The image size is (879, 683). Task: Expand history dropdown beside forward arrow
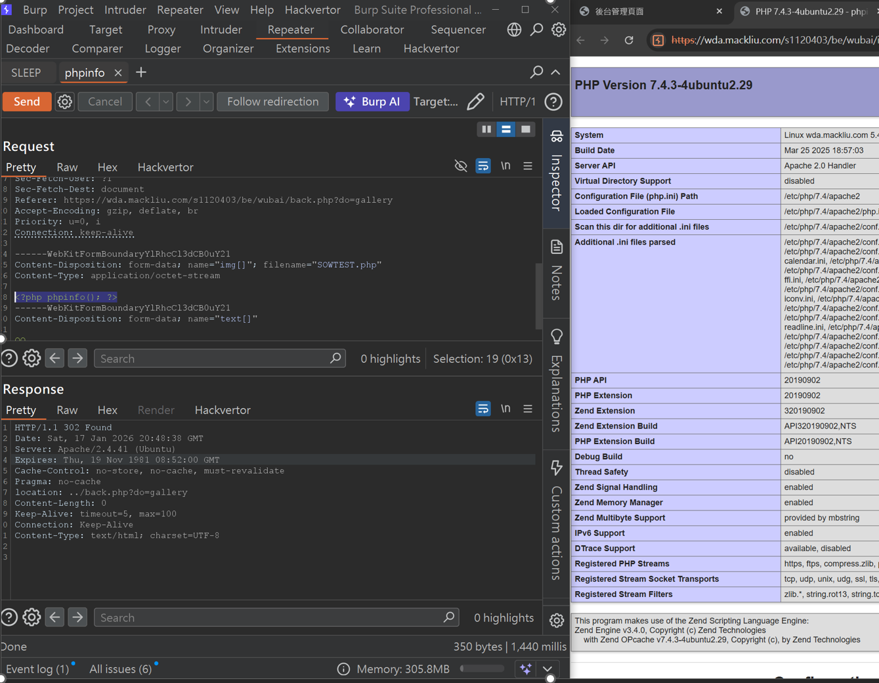[206, 102]
